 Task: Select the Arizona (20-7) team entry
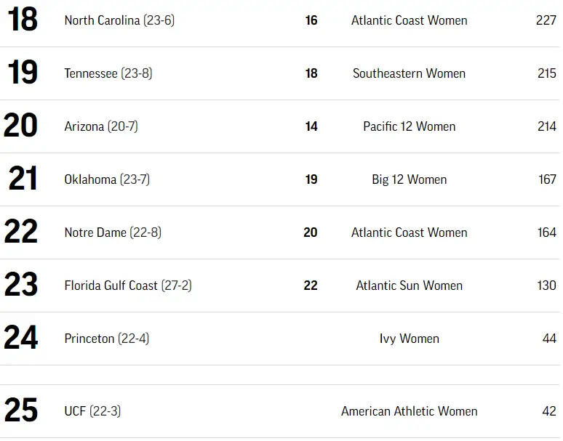[101, 126]
